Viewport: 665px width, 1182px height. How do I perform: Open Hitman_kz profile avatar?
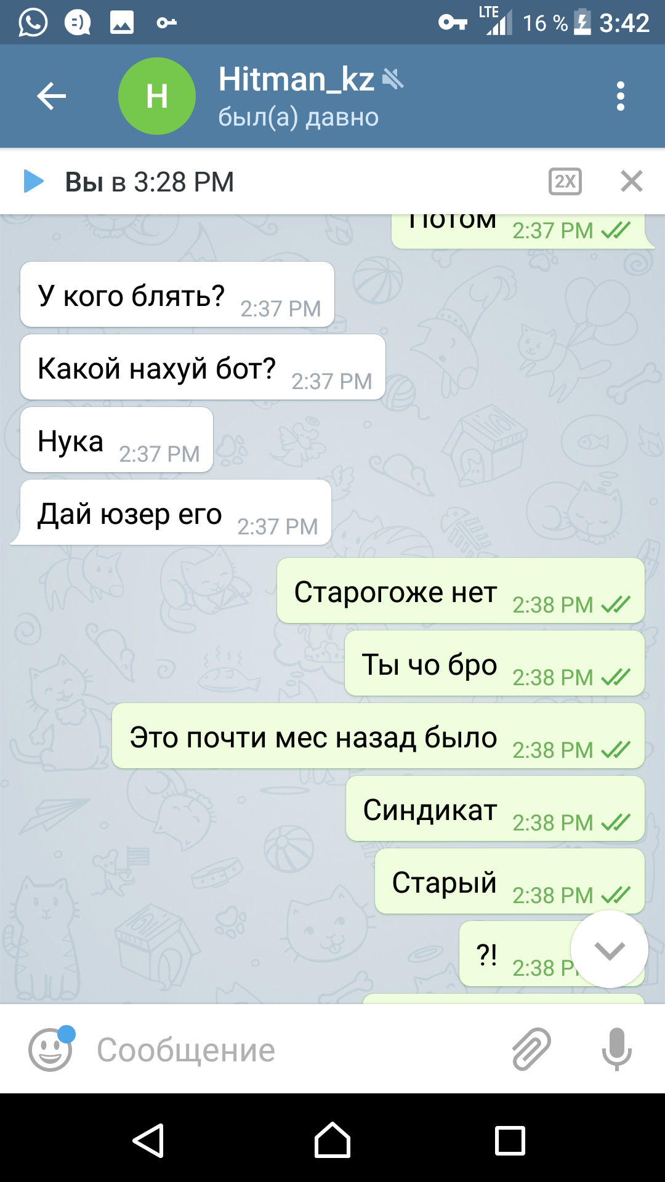[x=157, y=96]
